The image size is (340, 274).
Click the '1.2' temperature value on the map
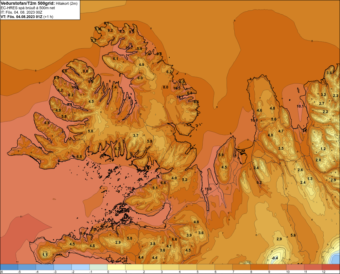click(x=323, y=149)
